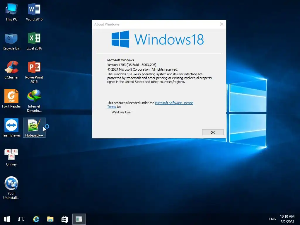Click the Your Uninstaller shortcut
Image resolution: width=300 pixels, height=225 pixels.
click(11, 188)
